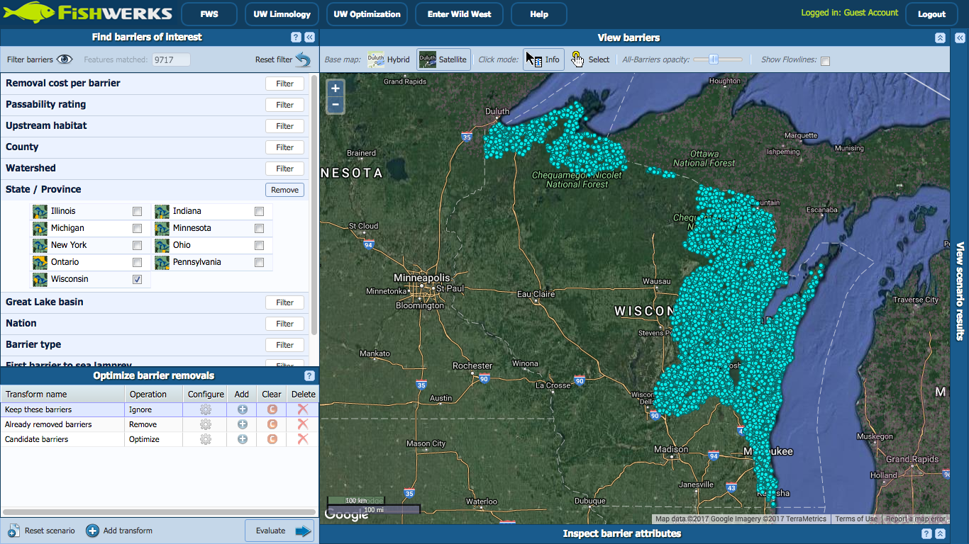Check the Illinois checkbox

[137, 211]
